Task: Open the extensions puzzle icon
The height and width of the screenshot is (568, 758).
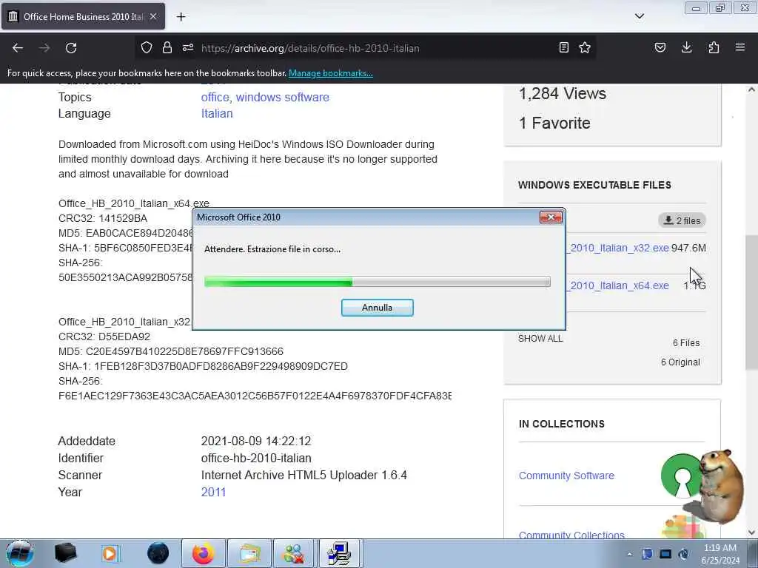Action: [x=714, y=47]
